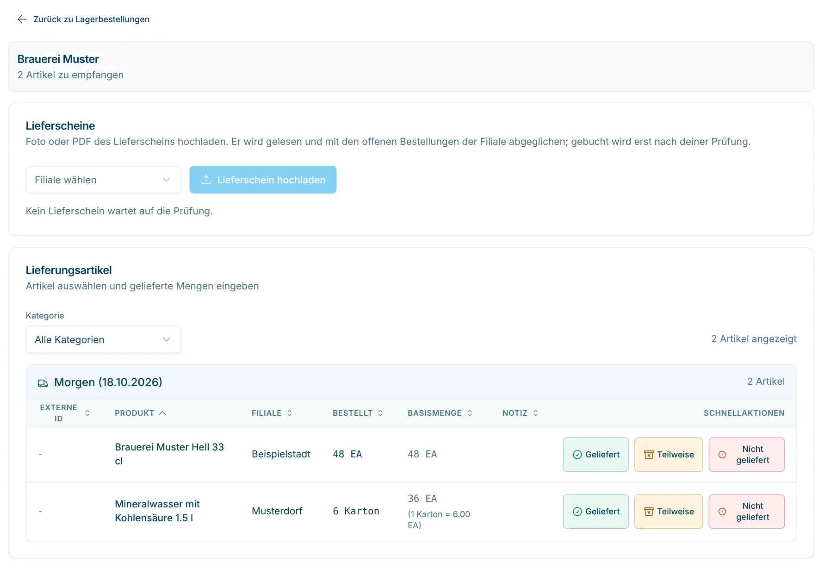Open the Alle Kategorien dropdown
The width and height of the screenshot is (831, 575).
(x=103, y=339)
